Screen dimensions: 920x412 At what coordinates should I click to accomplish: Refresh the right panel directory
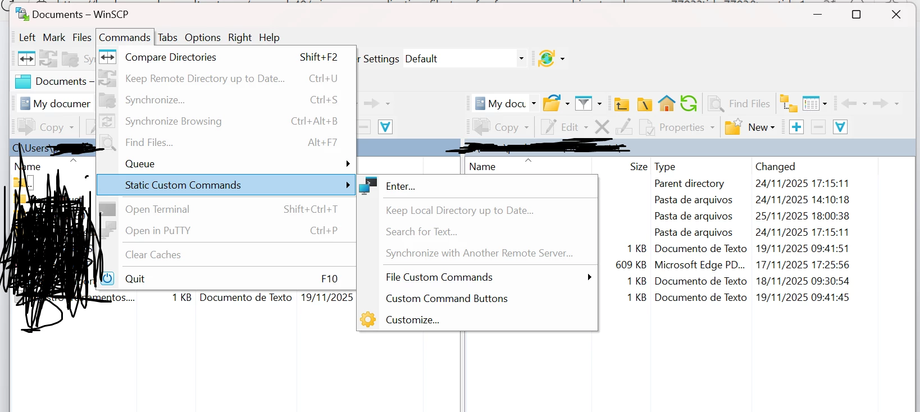[x=689, y=104]
